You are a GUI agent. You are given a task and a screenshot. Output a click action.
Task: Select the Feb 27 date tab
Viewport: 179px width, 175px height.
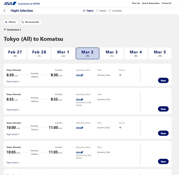pyautogui.click(x=15, y=53)
